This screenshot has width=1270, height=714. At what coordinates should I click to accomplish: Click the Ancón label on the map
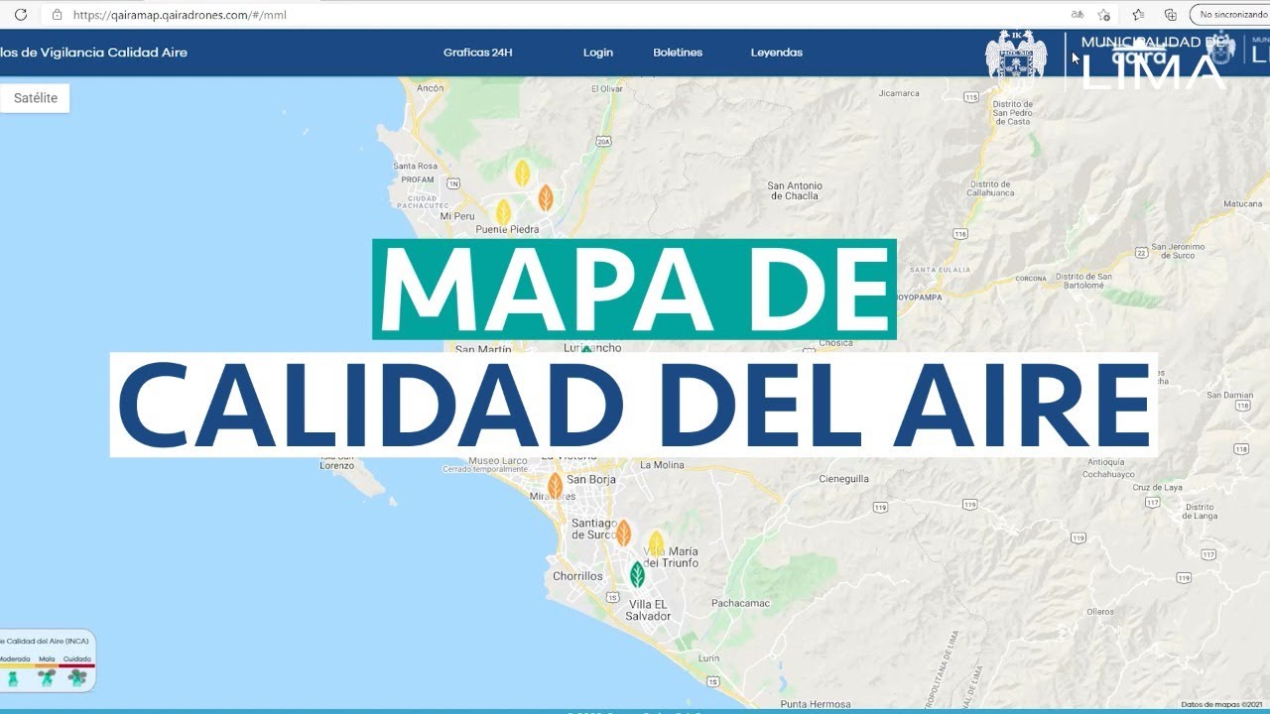pyautogui.click(x=431, y=88)
